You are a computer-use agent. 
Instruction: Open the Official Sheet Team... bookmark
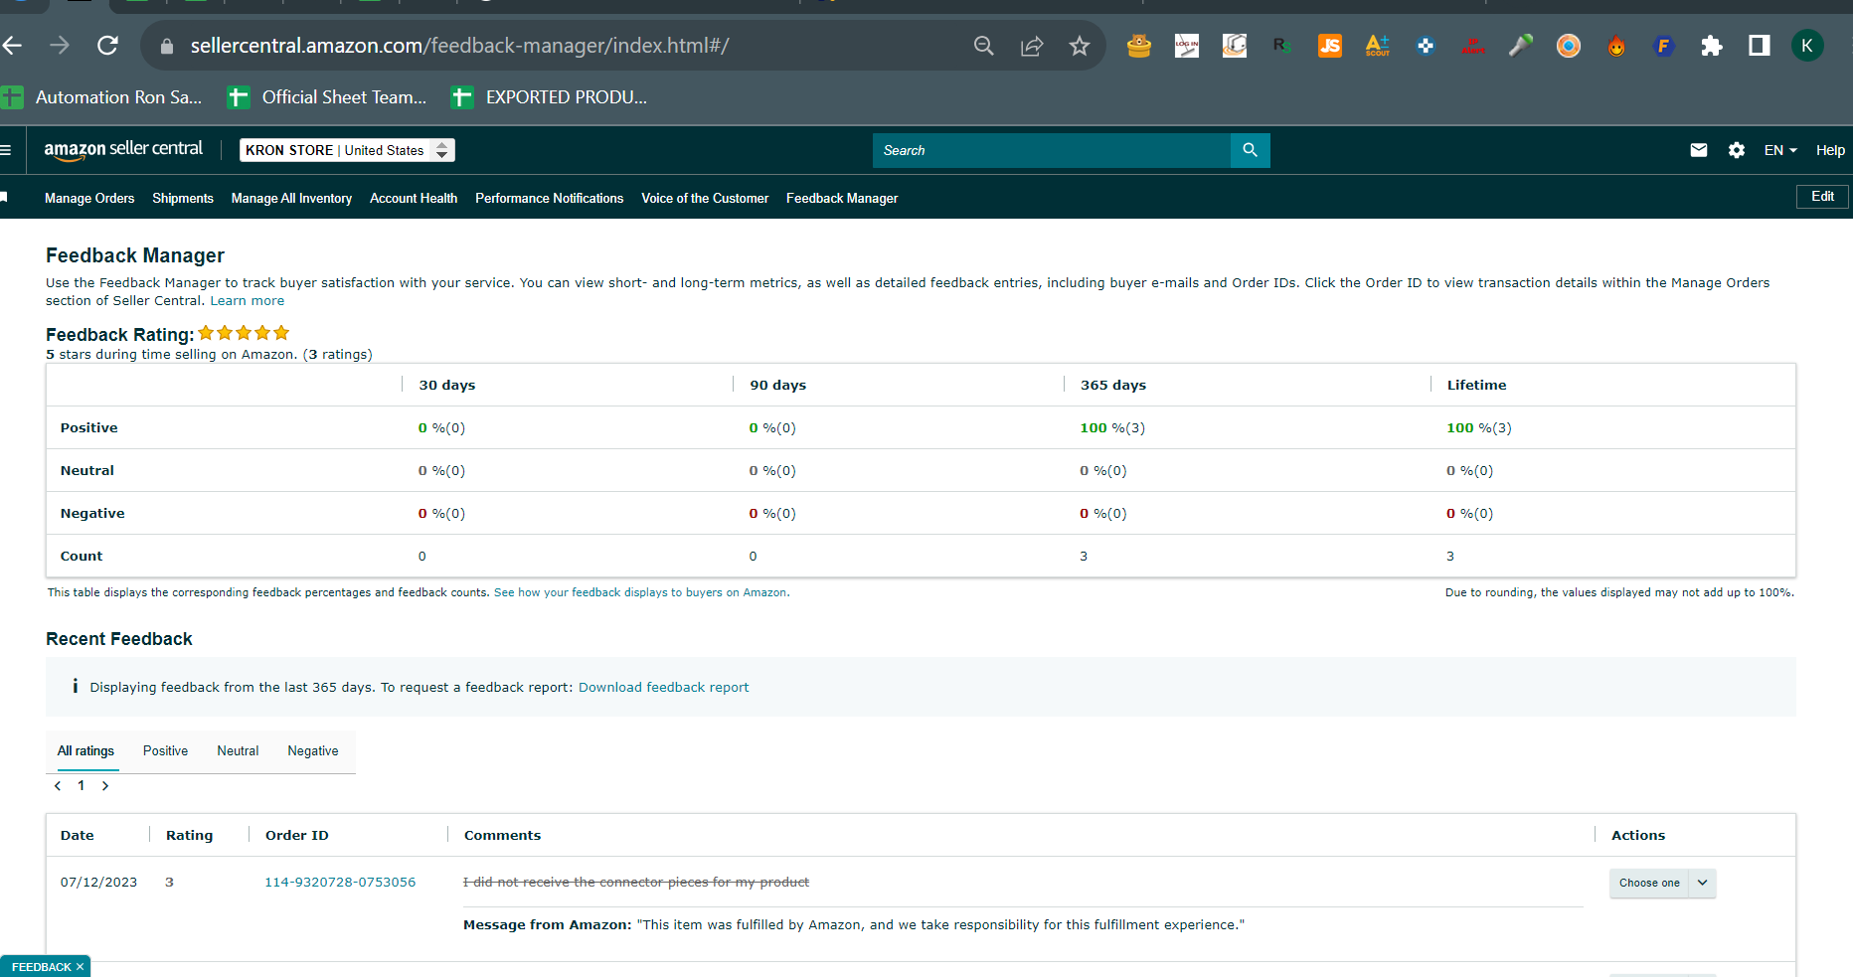click(327, 97)
